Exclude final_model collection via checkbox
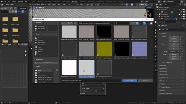 [x=179, y=14]
